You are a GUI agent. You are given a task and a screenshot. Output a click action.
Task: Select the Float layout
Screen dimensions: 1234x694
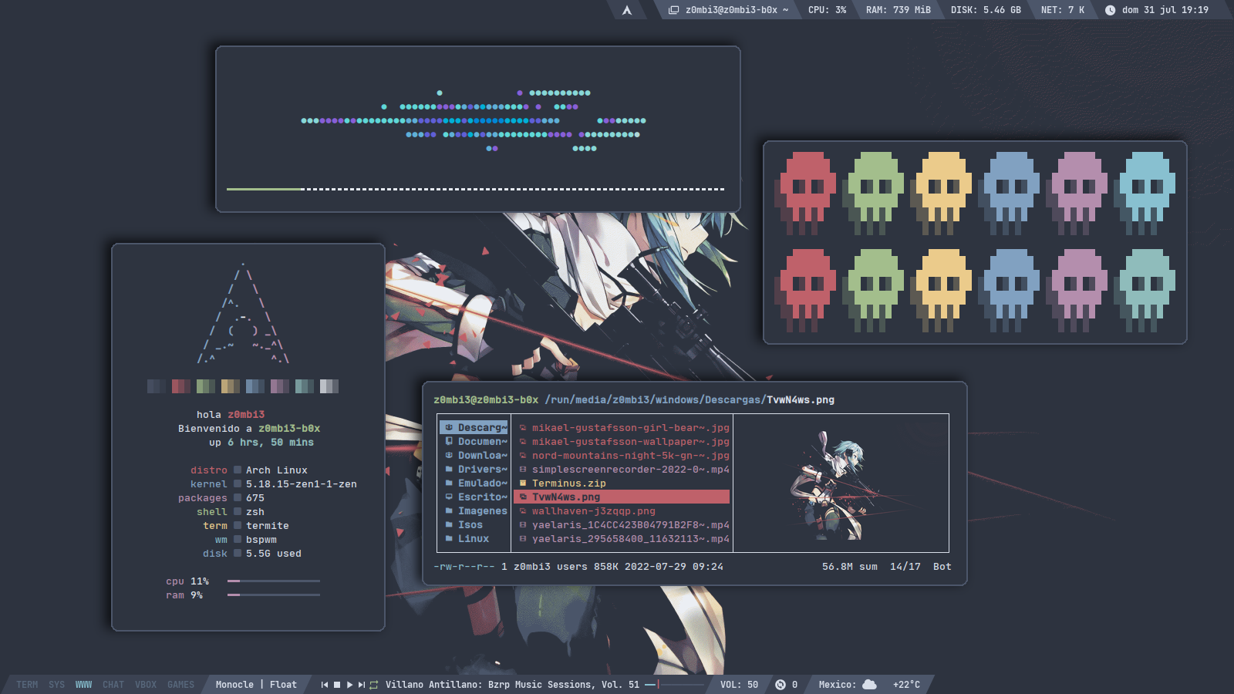pos(283,685)
